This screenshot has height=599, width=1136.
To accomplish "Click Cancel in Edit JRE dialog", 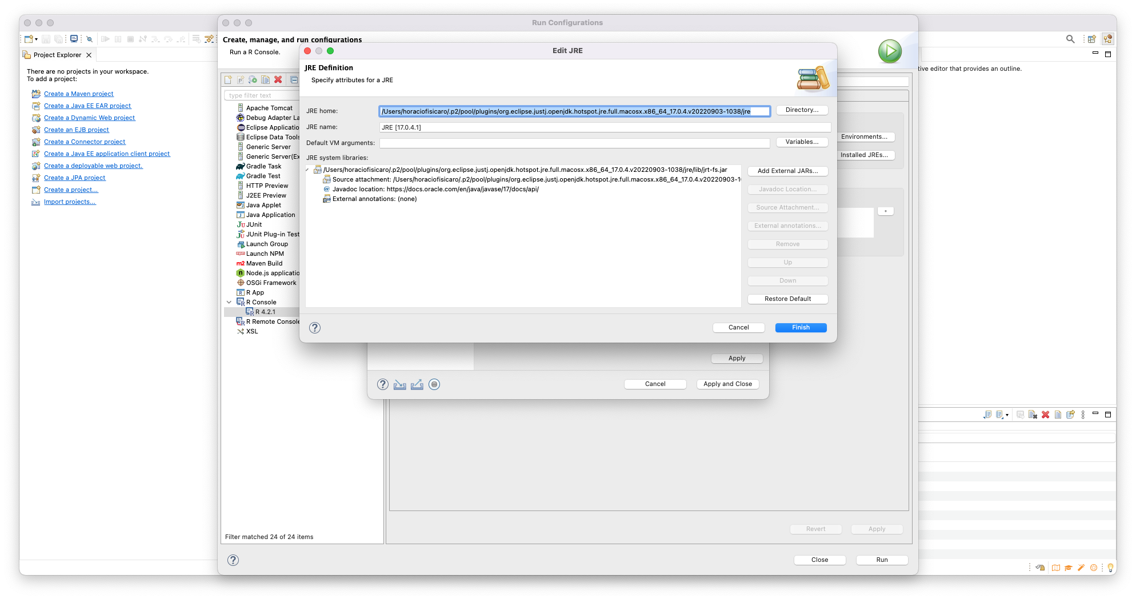I will pos(738,328).
